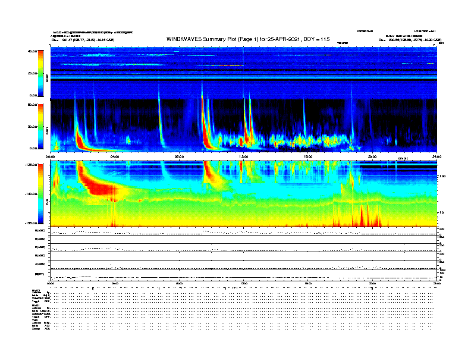Click the RAD2 panel color scale bar

point(40,73)
